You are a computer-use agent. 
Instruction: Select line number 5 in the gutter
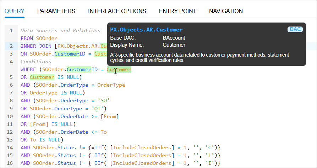click(x=11, y=77)
